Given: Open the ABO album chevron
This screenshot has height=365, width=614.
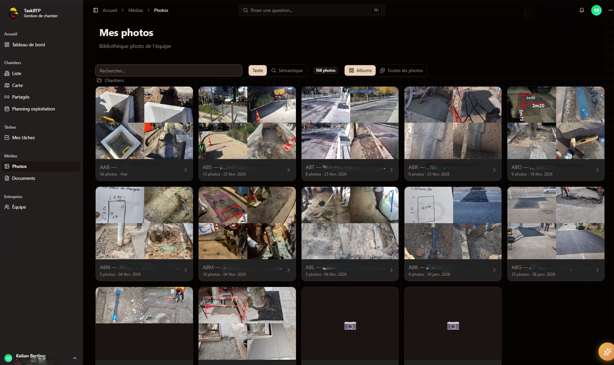Looking at the screenshot, I should pos(597,170).
